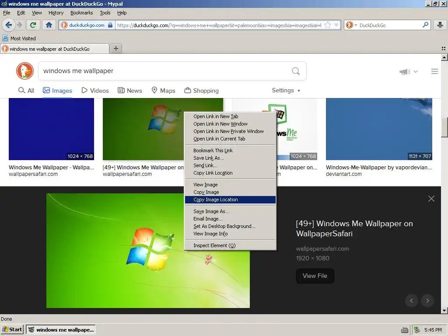The image size is (448, 336).
Task: Submit the search with the page magnifier icon
Action: (x=296, y=71)
